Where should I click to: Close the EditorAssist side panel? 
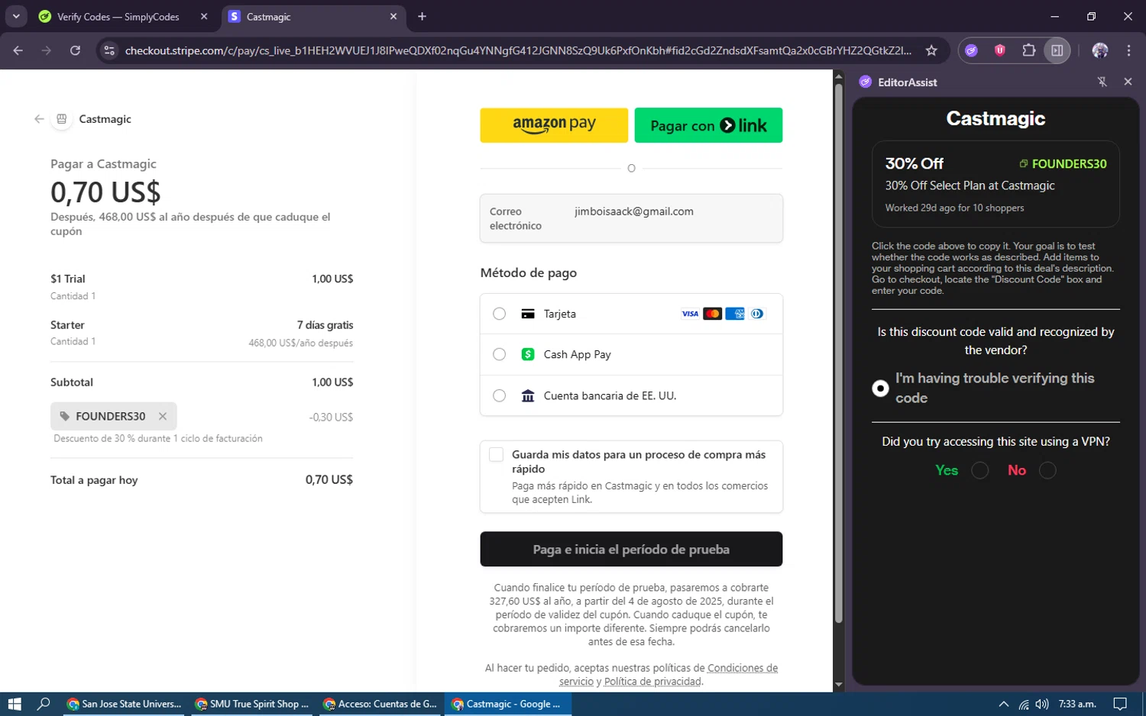[1128, 82]
